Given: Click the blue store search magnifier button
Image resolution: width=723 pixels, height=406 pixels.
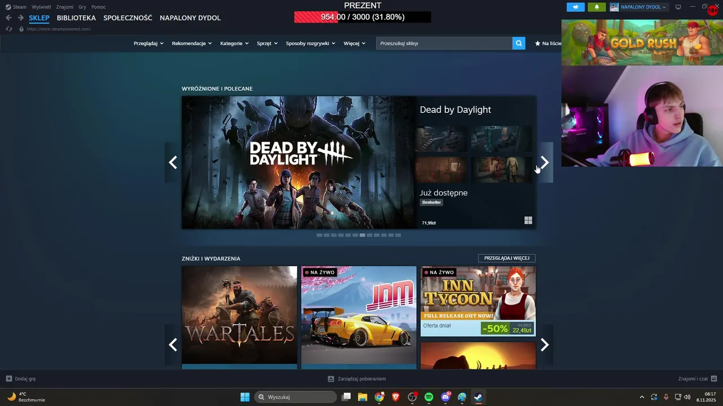Looking at the screenshot, I should click(x=519, y=43).
